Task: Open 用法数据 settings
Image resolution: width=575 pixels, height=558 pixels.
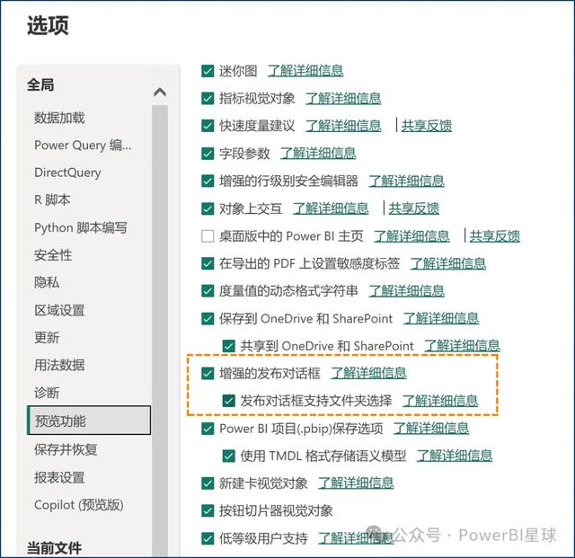Action: (x=59, y=365)
